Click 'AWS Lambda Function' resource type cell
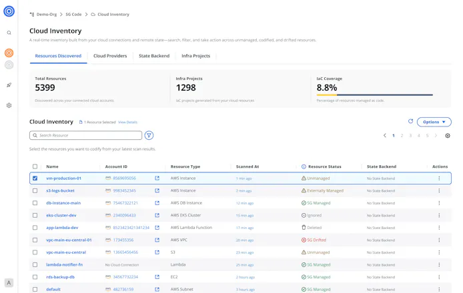Screen dimensions: 463x293 tap(191, 228)
